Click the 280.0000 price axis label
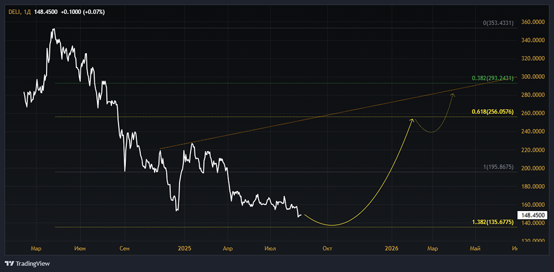Screen dimensions: 554x272 (533, 95)
